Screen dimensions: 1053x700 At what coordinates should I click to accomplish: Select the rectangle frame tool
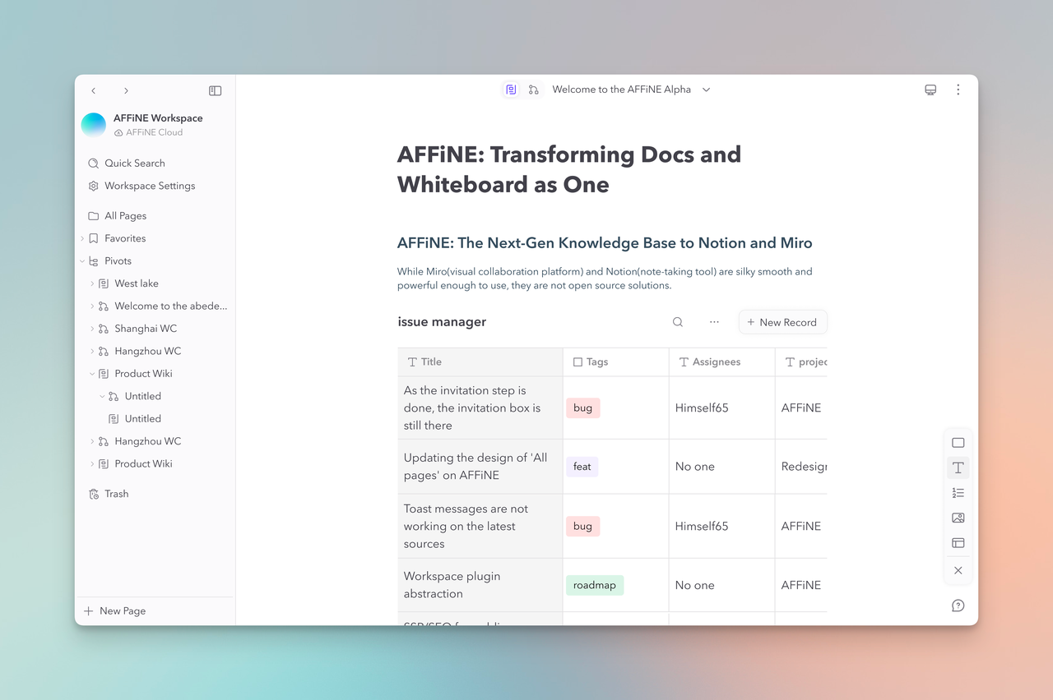[x=958, y=443]
